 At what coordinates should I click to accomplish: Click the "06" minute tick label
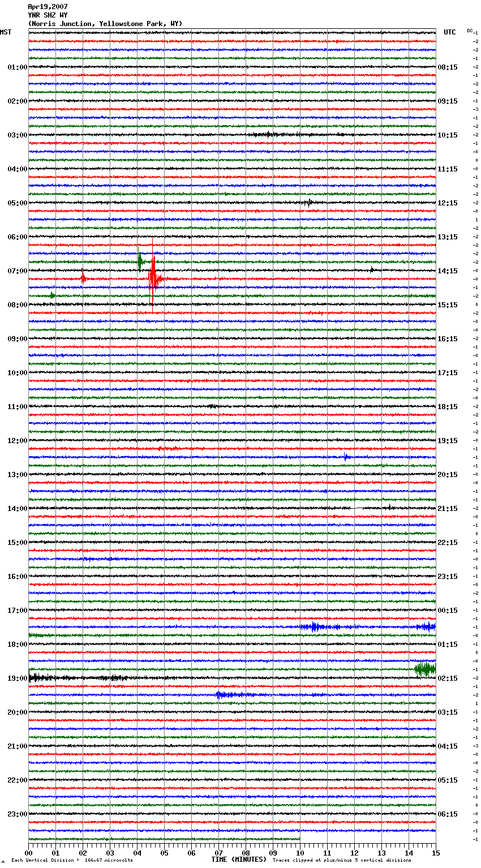191,853
